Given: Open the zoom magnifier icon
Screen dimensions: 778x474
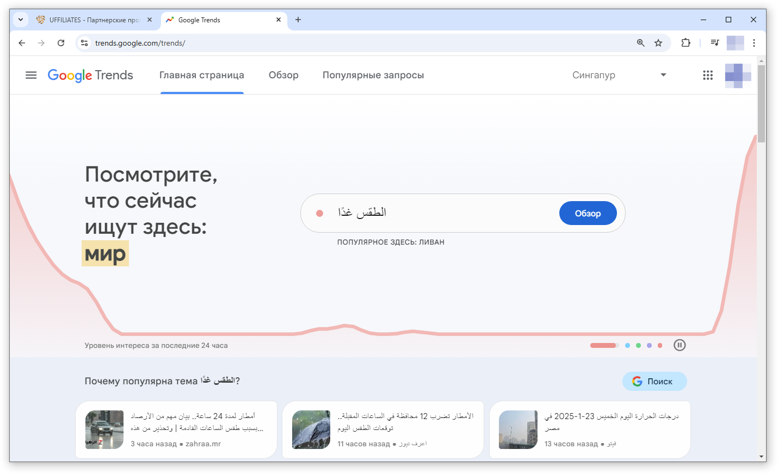Looking at the screenshot, I should pos(640,43).
